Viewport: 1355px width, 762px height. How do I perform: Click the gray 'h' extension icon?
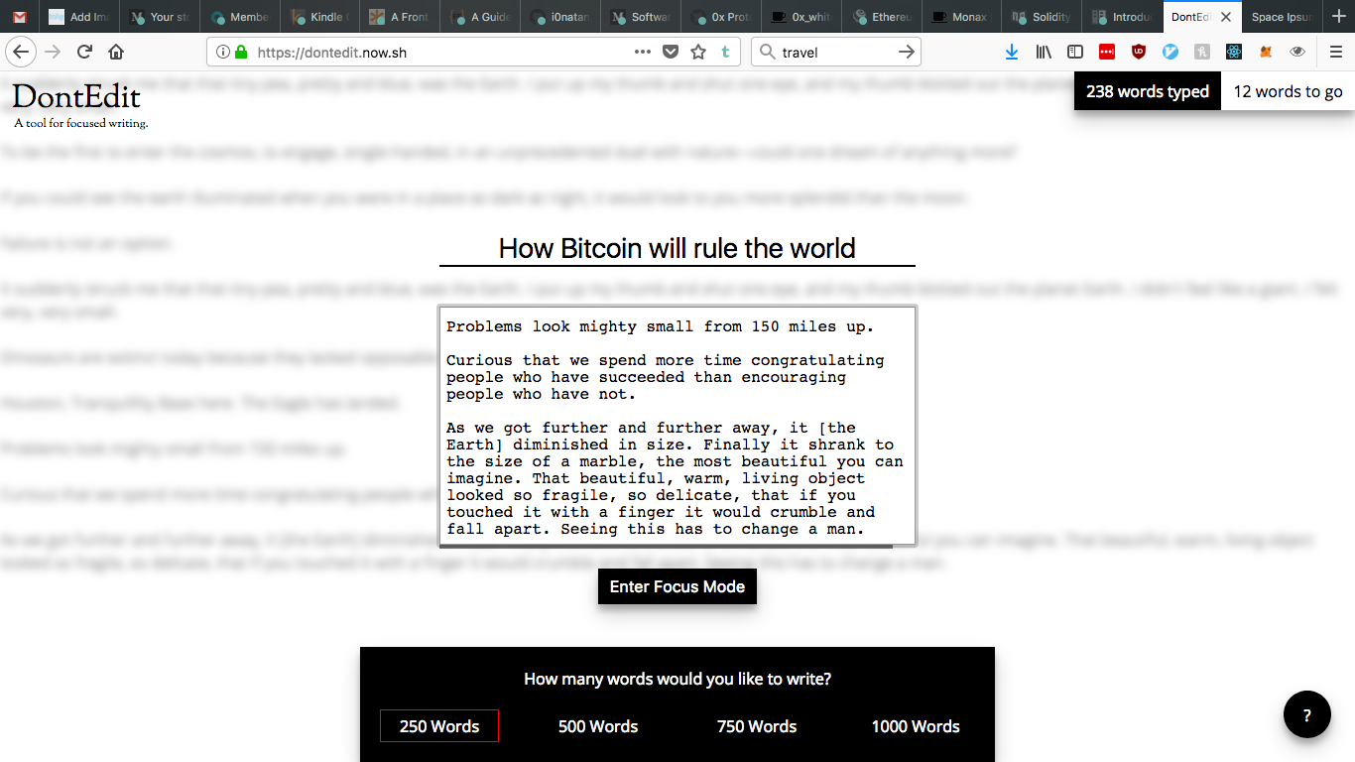(1202, 52)
